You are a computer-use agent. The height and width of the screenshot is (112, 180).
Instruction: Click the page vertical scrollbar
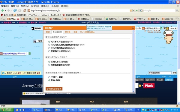[x=178, y=63]
